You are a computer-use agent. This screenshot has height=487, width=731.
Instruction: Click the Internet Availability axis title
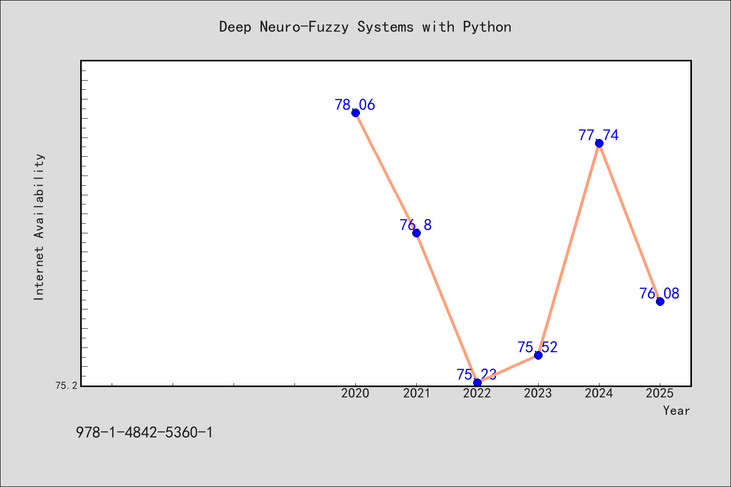tap(39, 227)
